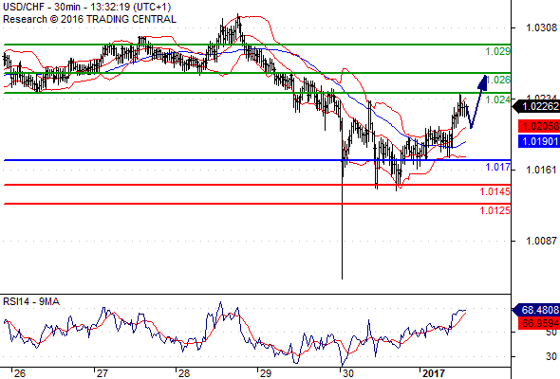The width and height of the screenshot is (560, 379).
Task: Click the red 1.0145 support label
Action: 495,191
